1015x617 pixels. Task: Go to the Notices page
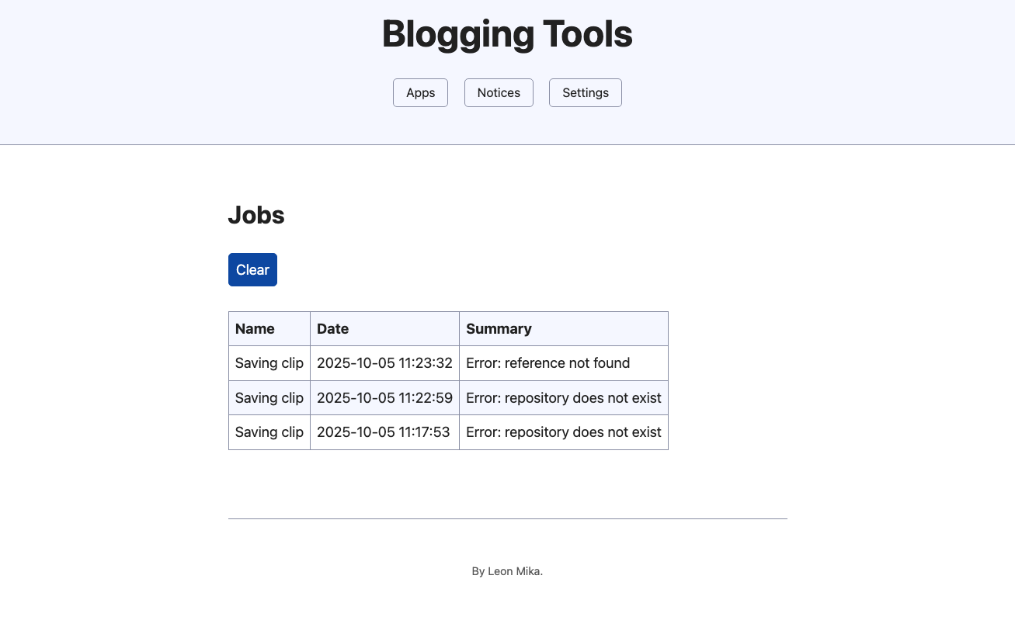coord(499,93)
